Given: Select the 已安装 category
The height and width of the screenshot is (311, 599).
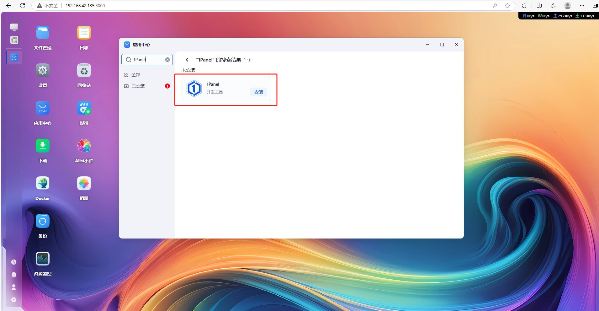Looking at the screenshot, I should coord(147,86).
